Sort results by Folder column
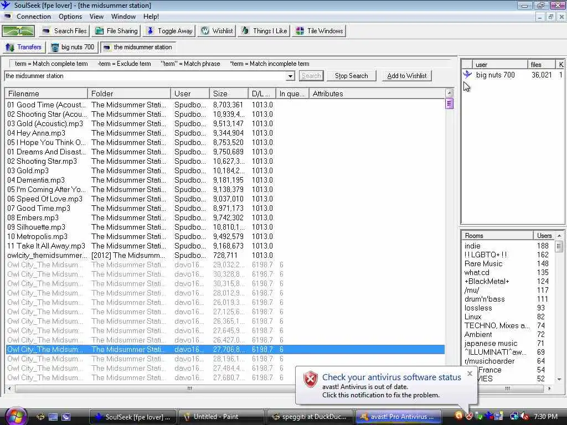Image resolution: width=567 pixels, height=425 pixels. (x=128, y=94)
